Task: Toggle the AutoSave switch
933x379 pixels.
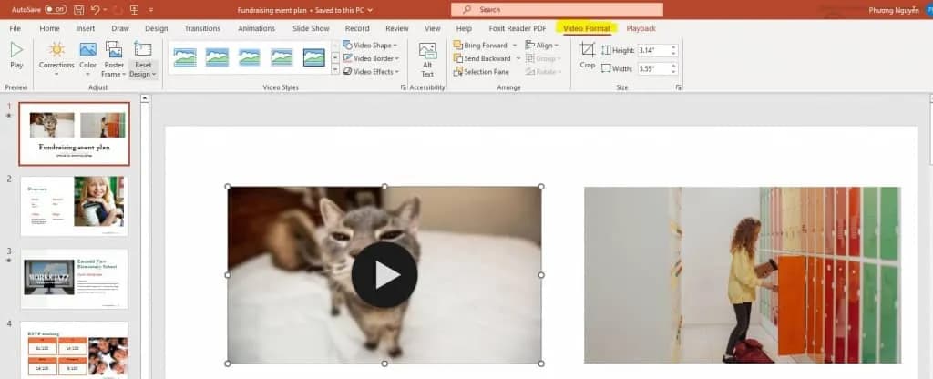Action: pyautogui.click(x=55, y=9)
